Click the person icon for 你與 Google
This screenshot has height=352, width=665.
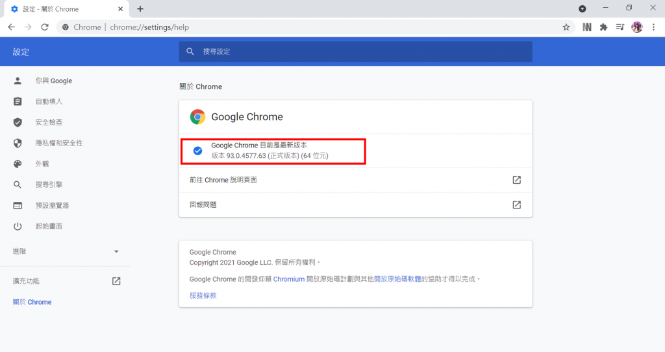coord(18,81)
